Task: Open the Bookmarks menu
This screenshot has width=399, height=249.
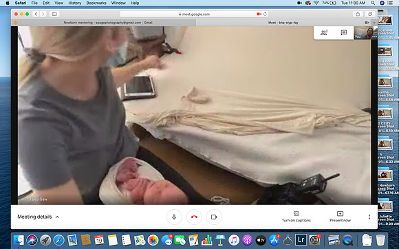Action: 96,3
